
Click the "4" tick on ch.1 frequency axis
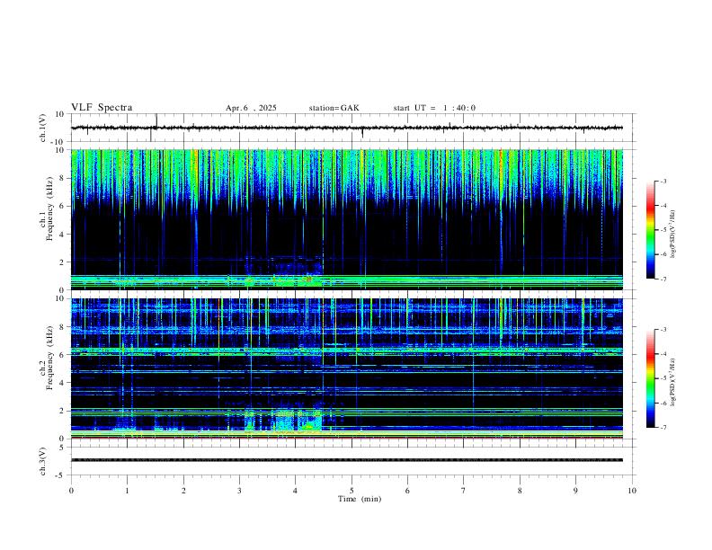pos(63,235)
